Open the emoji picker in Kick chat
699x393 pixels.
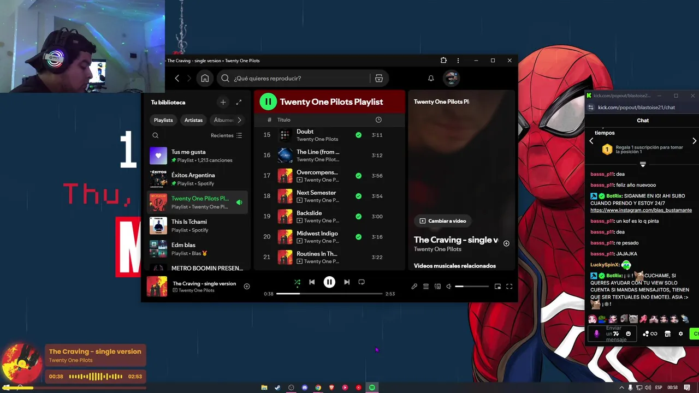click(x=628, y=334)
